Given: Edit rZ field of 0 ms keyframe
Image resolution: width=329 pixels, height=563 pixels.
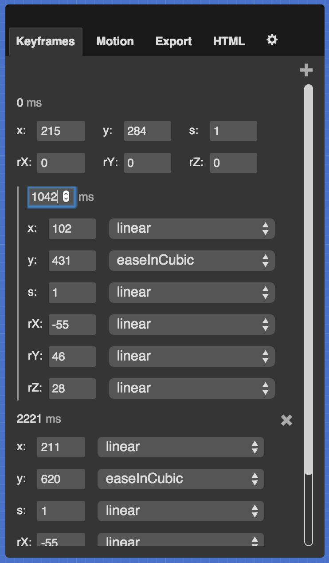Looking at the screenshot, I should click(x=233, y=163).
